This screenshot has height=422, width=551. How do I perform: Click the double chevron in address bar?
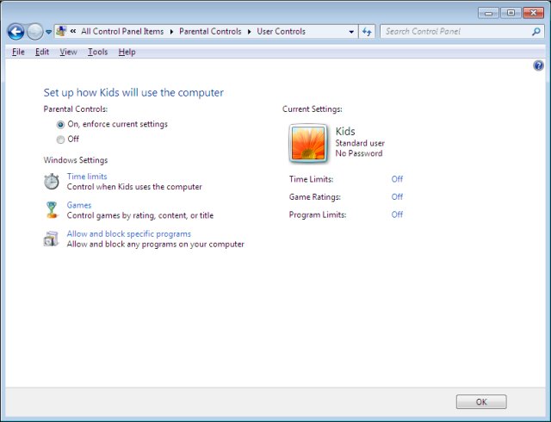tap(73, 31)
